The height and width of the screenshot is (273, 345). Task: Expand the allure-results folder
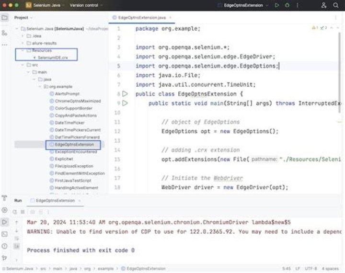tap(23, 43)
